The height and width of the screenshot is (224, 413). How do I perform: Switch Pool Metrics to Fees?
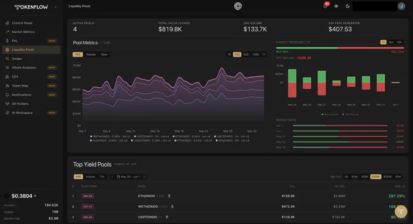click(104, 54)
